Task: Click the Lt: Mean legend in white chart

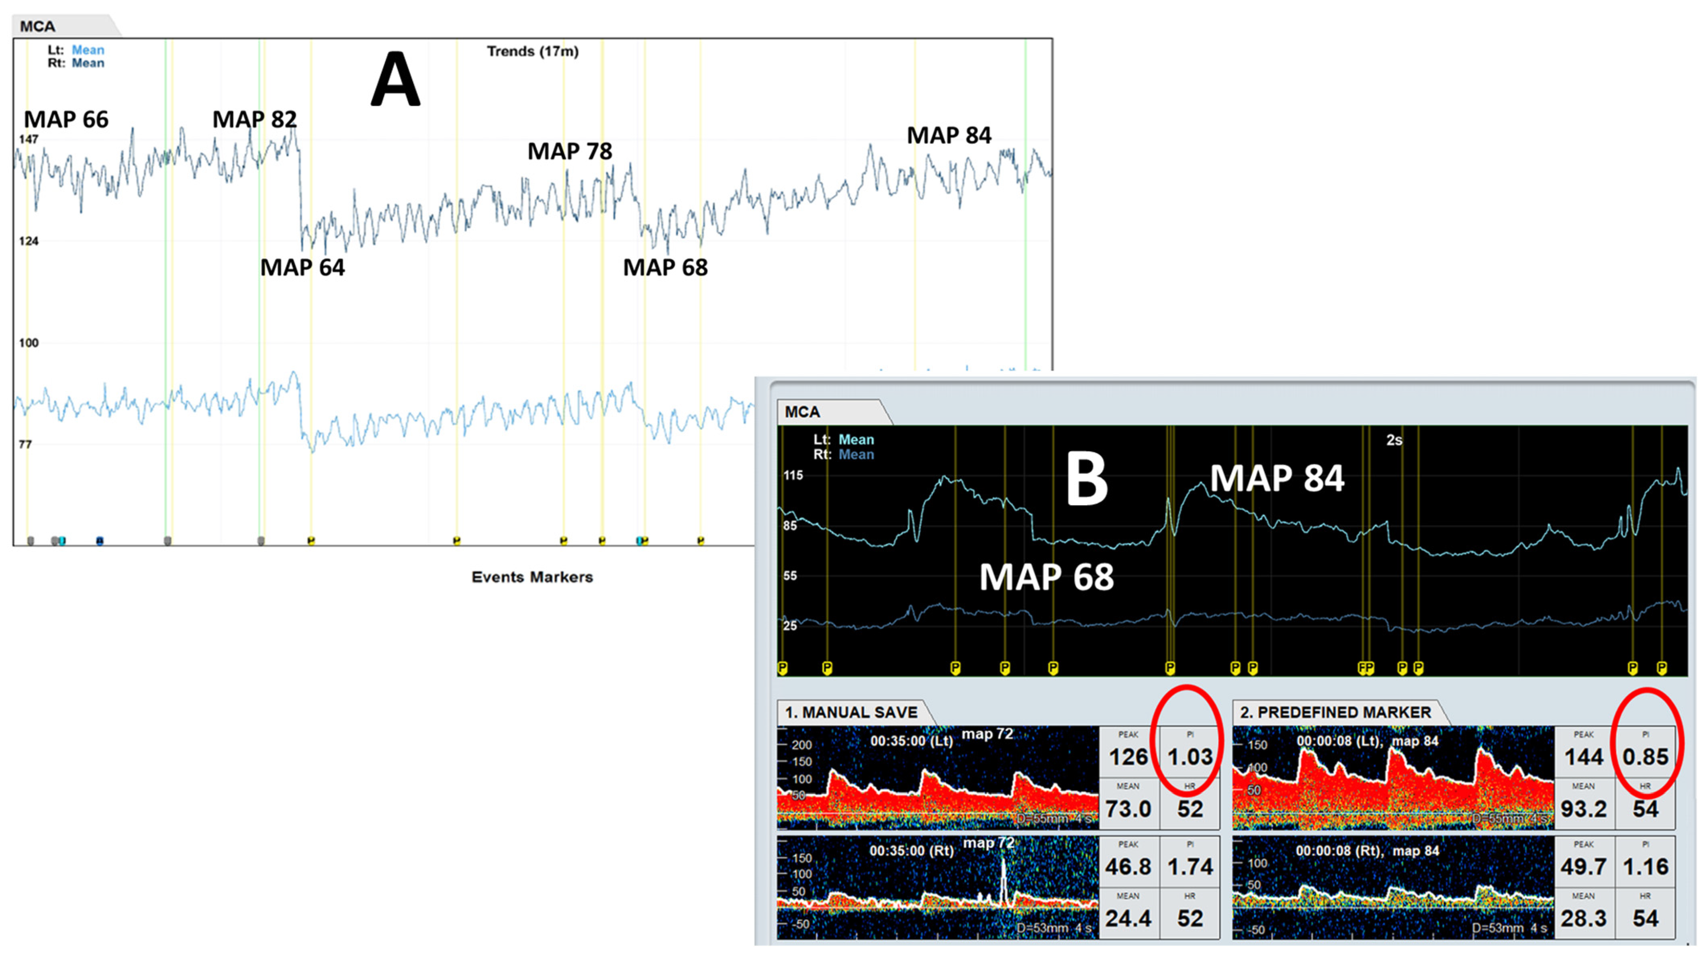Action: tap(76, 50)
